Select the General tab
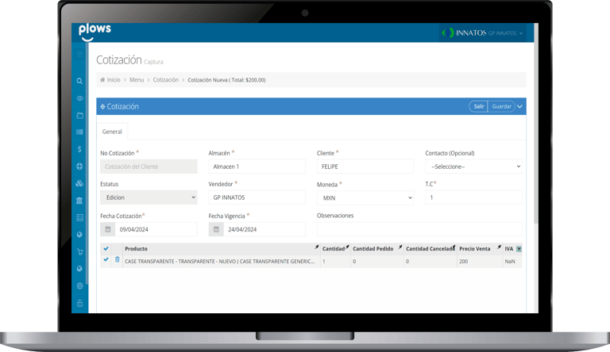 click(112, 132)
